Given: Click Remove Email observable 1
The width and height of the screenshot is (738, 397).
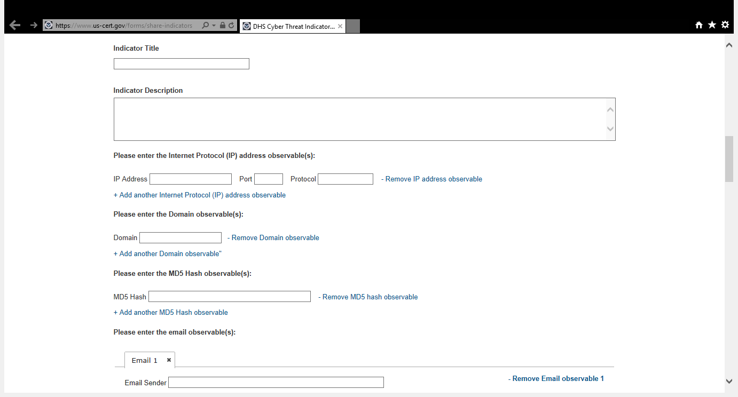Looking at the screenshot, I should tap(558, 379).
